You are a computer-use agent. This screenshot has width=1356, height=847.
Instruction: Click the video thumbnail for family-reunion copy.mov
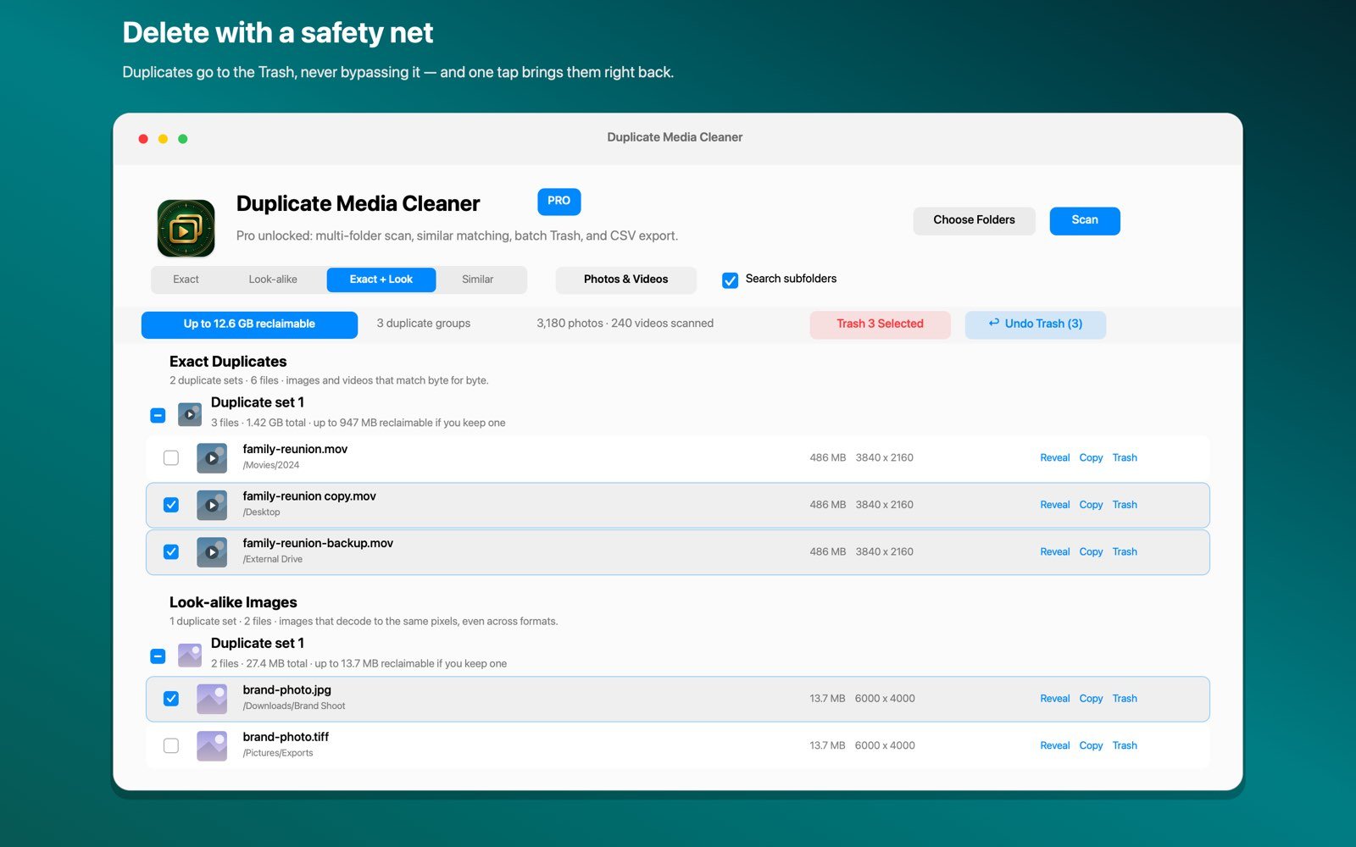pos(212,505)
